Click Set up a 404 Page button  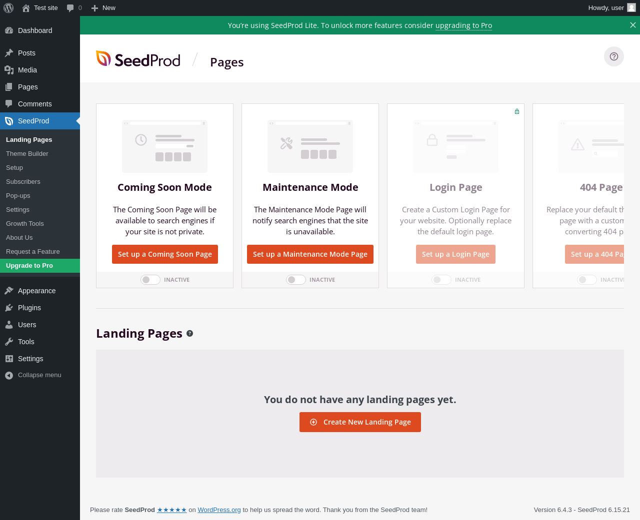click(x=594, y=254)
